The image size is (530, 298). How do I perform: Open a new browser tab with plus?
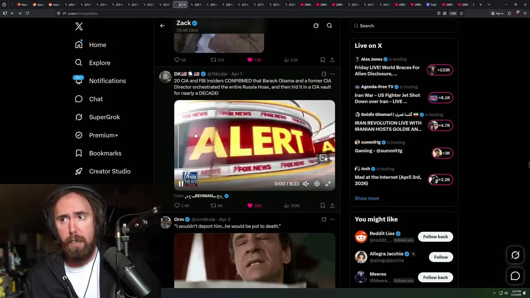tap(480, 5)
